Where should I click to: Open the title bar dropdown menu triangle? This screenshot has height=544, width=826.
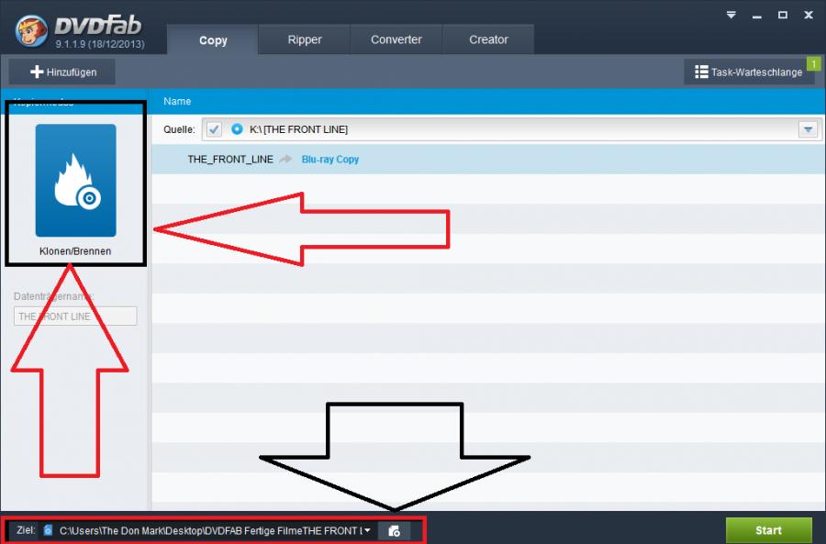tap(731, 15)
